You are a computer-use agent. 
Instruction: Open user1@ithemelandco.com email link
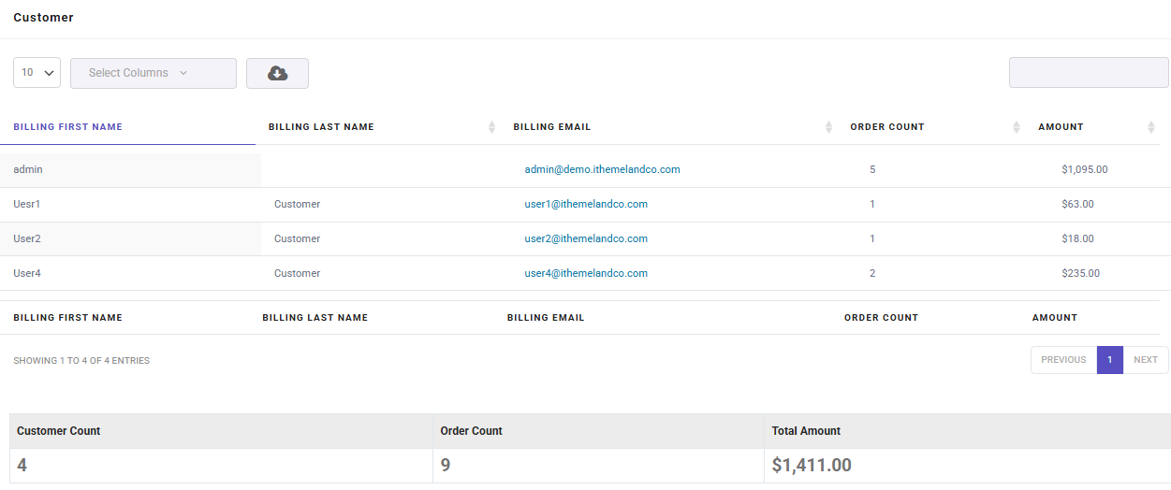coord(586,204)
